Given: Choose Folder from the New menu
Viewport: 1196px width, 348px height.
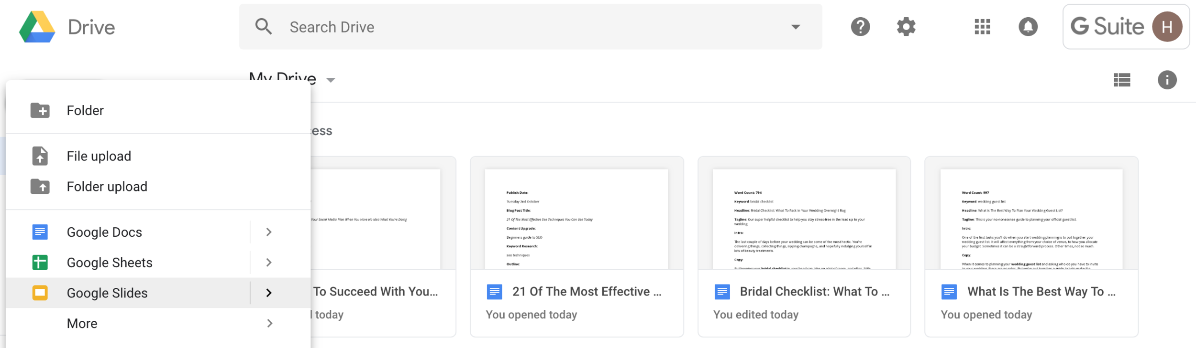Looking at the screenshot, I should click(x=158, y=110).
